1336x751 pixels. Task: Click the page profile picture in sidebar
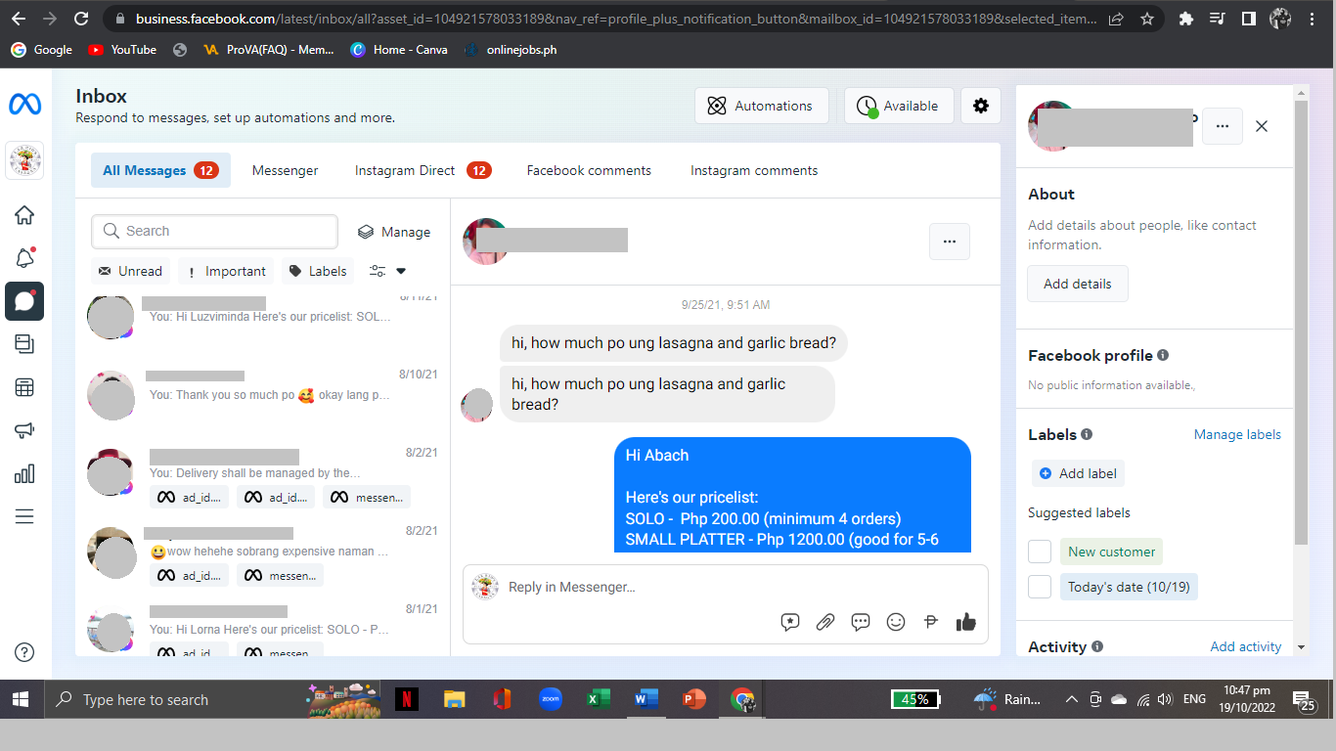pyautogui.click(x=24, y=160)
